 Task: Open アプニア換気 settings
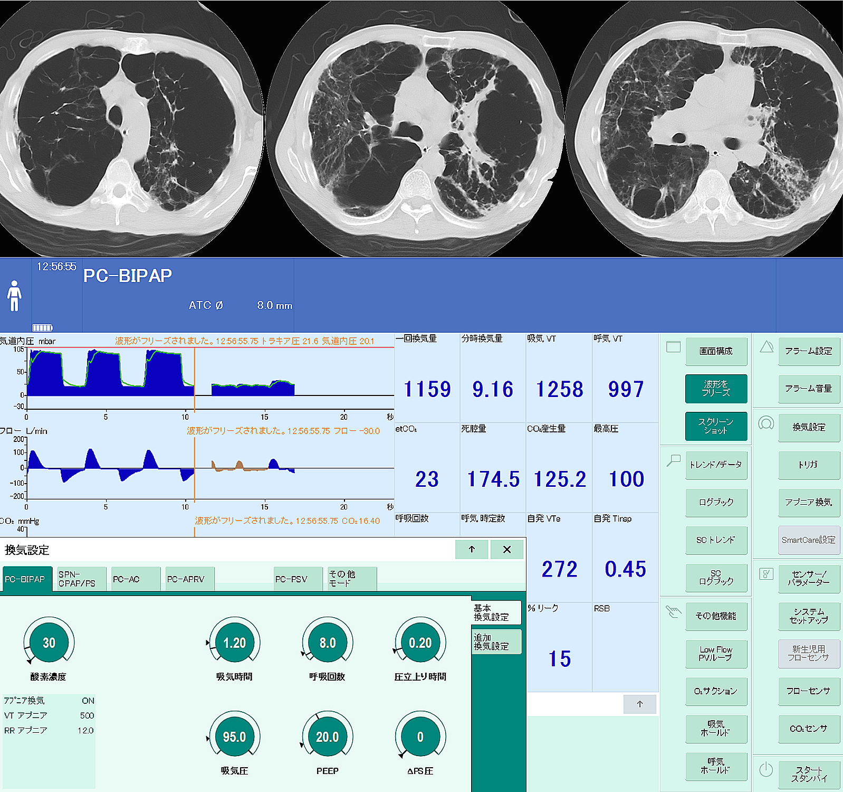[809, 502]
